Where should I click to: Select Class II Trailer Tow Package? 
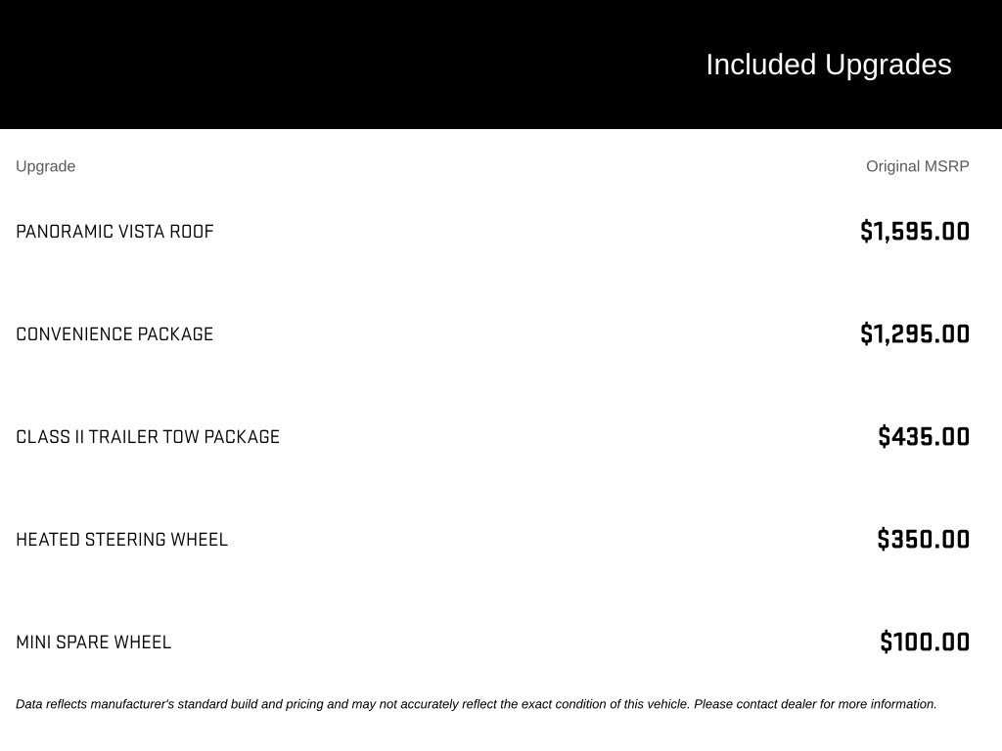click(x=148, y=437)
